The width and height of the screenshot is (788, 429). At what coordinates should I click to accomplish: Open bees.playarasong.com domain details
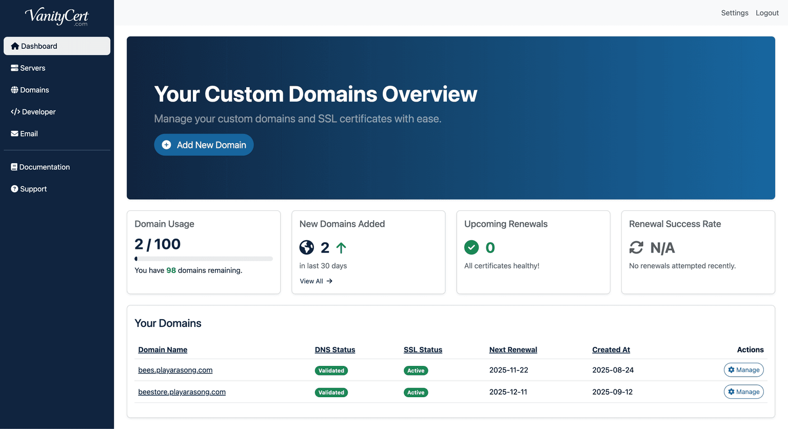(x=175, y=369)
